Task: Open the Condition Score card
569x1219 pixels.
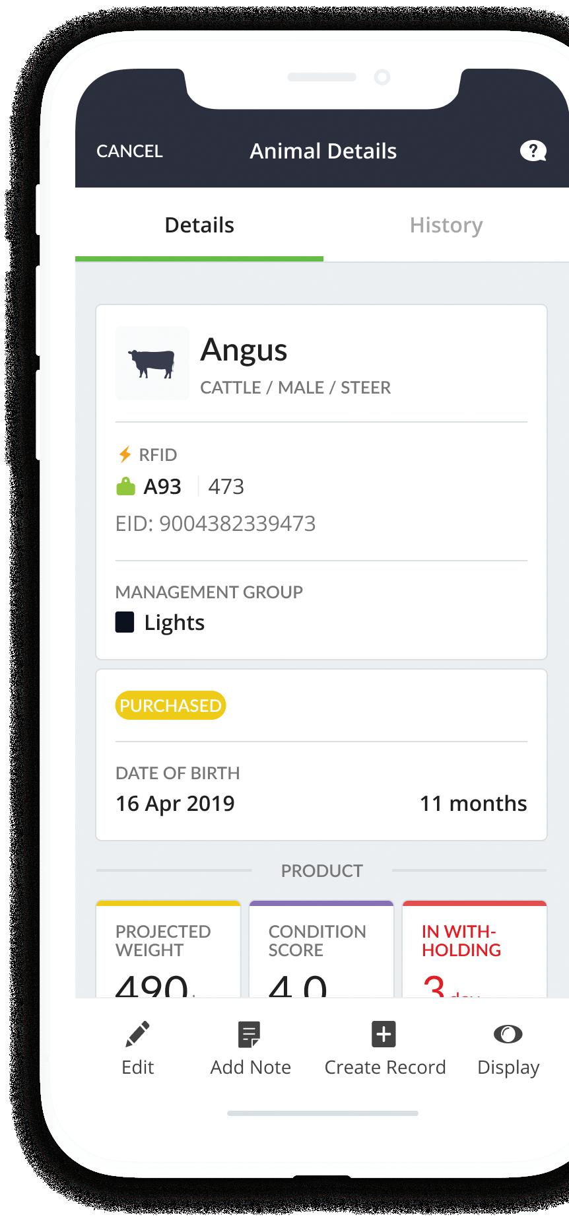Action: coord(321,950)
